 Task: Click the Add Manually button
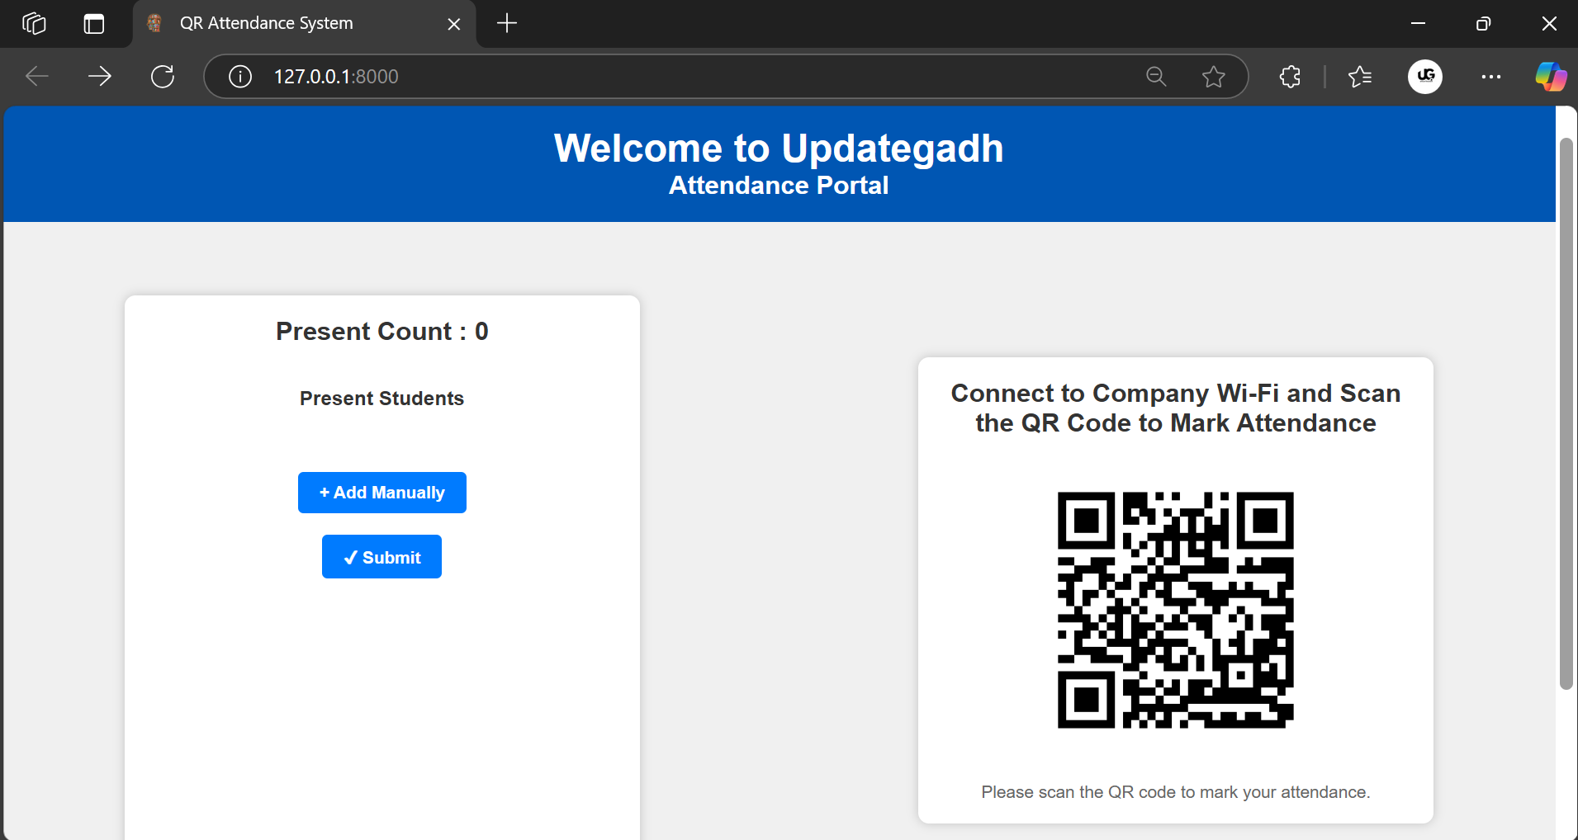point(381,493)
